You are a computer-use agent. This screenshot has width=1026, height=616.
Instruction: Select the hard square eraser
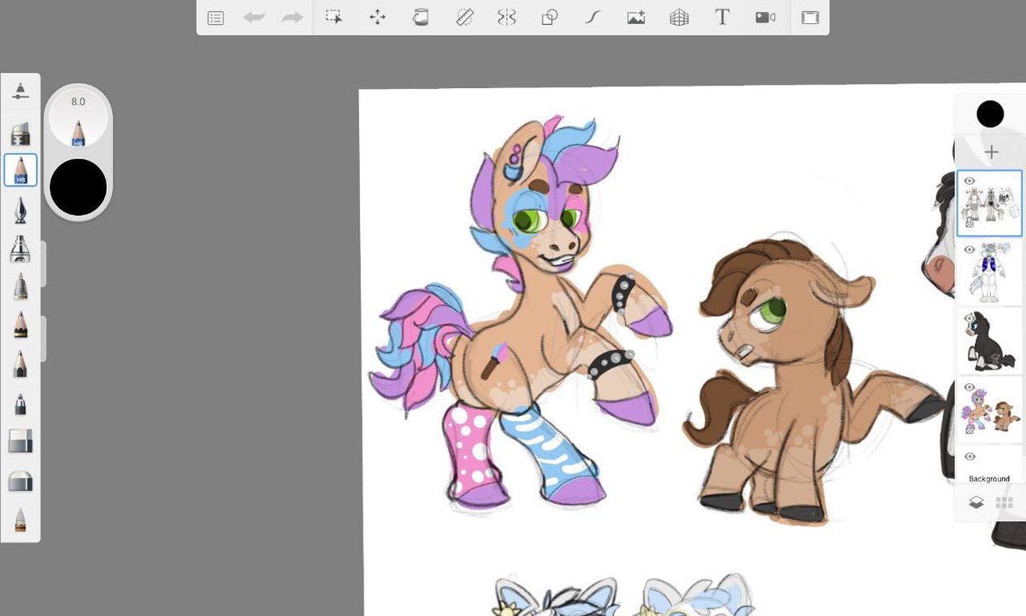tap(21, 441)
